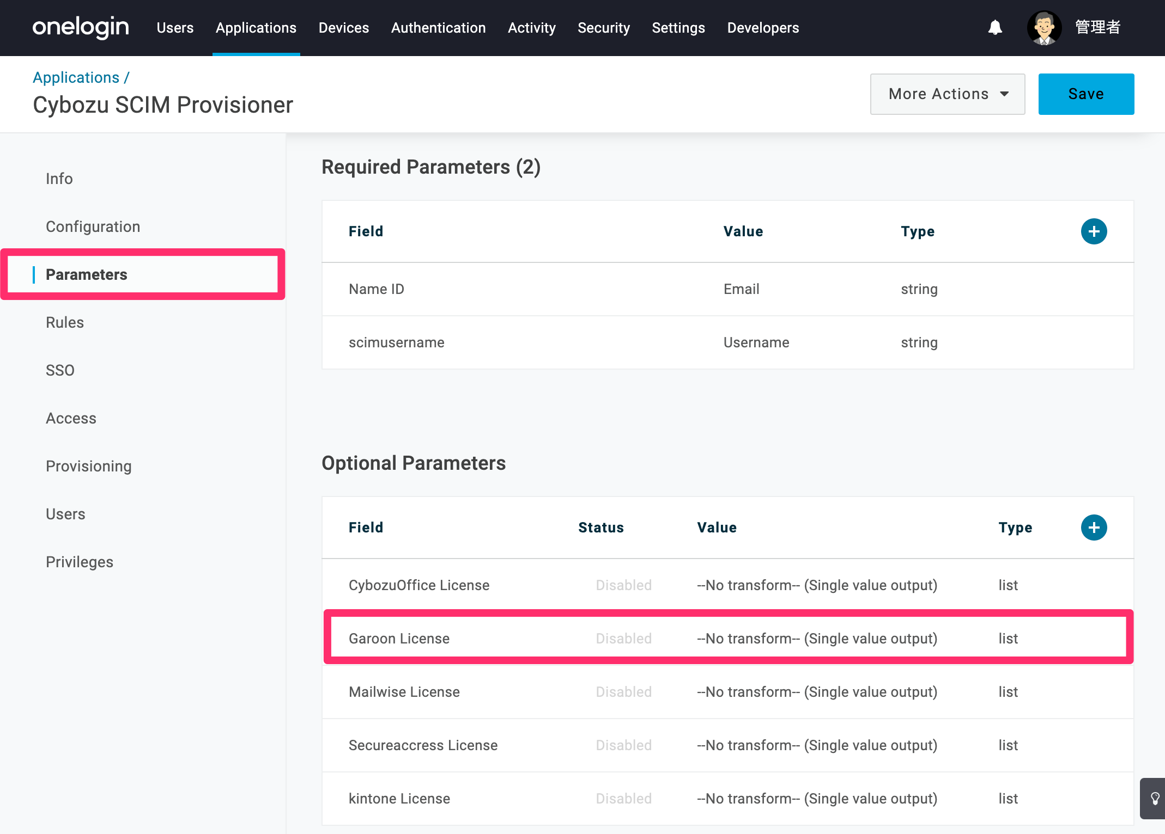This screenshot has width=1165, height=834.
Task: Click Required Parameters Field column header
Action: coord(366,231)
